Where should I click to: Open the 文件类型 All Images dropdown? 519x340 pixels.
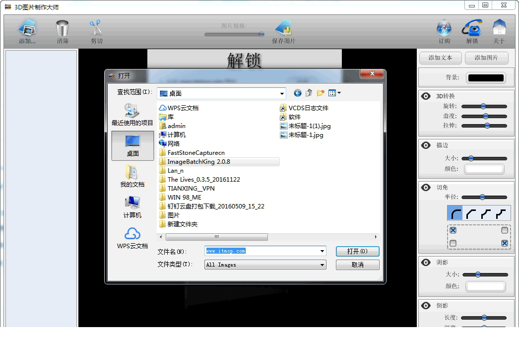click(322, 265)
